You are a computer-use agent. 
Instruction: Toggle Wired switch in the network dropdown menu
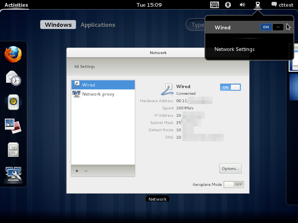[x=272, y=27]
